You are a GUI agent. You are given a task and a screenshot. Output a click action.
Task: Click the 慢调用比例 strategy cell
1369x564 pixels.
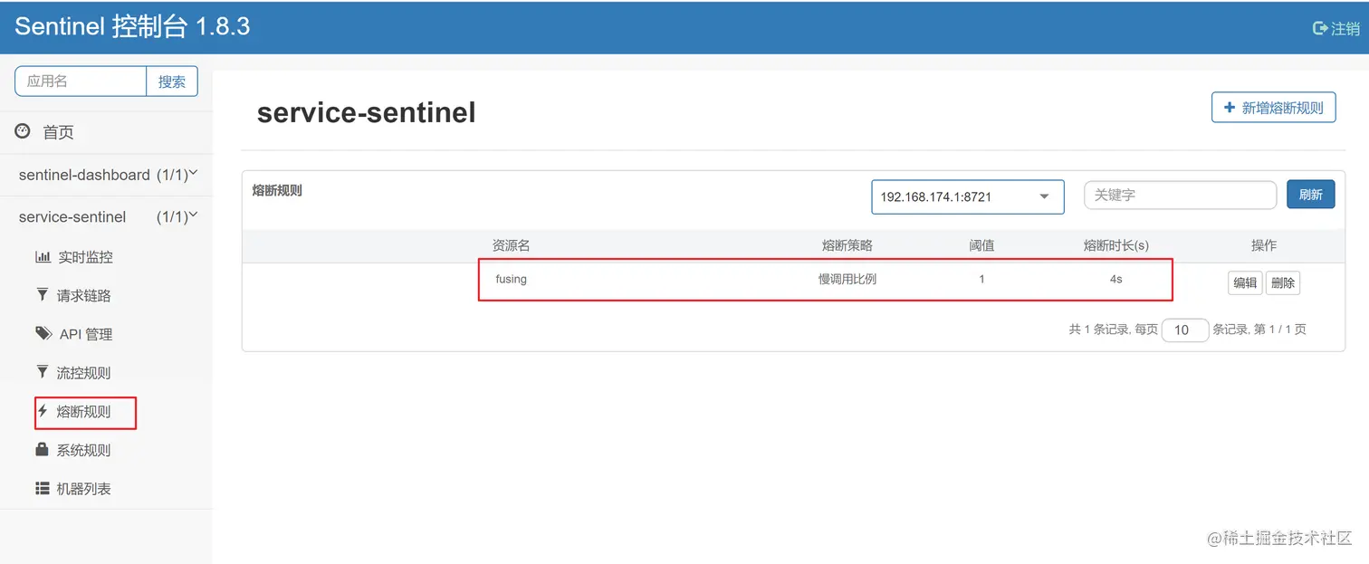coord(847,279)
